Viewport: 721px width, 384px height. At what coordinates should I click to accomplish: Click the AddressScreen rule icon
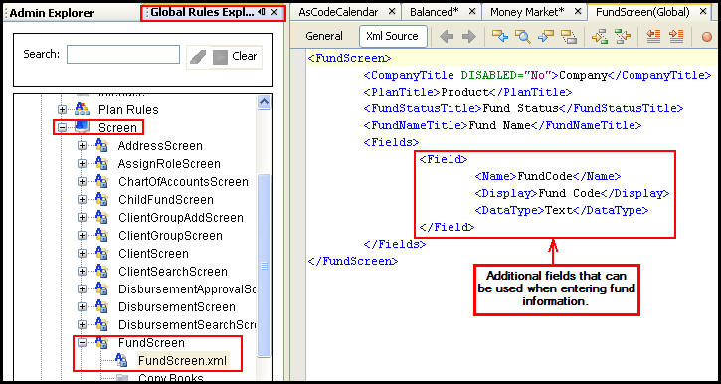point(101,146)
